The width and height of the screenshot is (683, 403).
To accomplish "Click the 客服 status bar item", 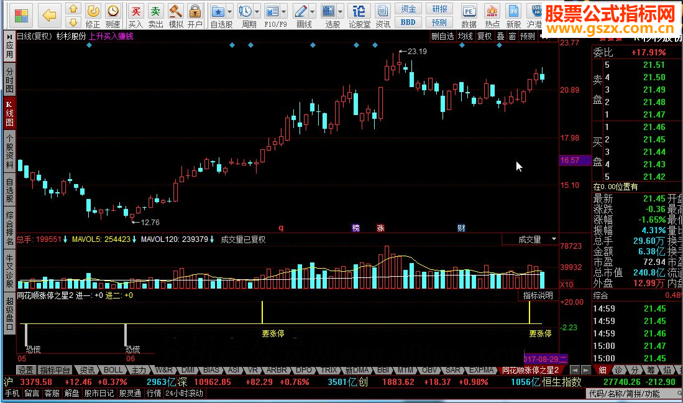I will [x=52, y=394].
